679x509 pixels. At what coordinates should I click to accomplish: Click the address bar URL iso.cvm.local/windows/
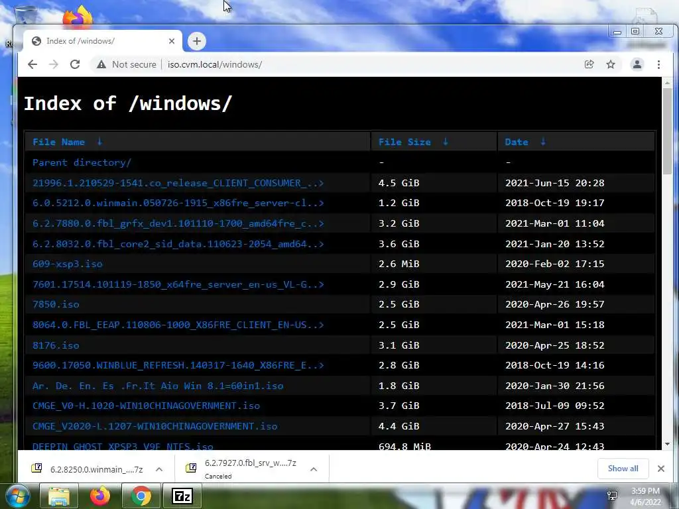coord(215,64)
